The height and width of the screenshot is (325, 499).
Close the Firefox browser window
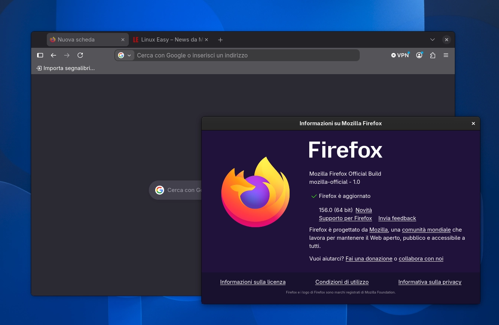click(447, 40)
